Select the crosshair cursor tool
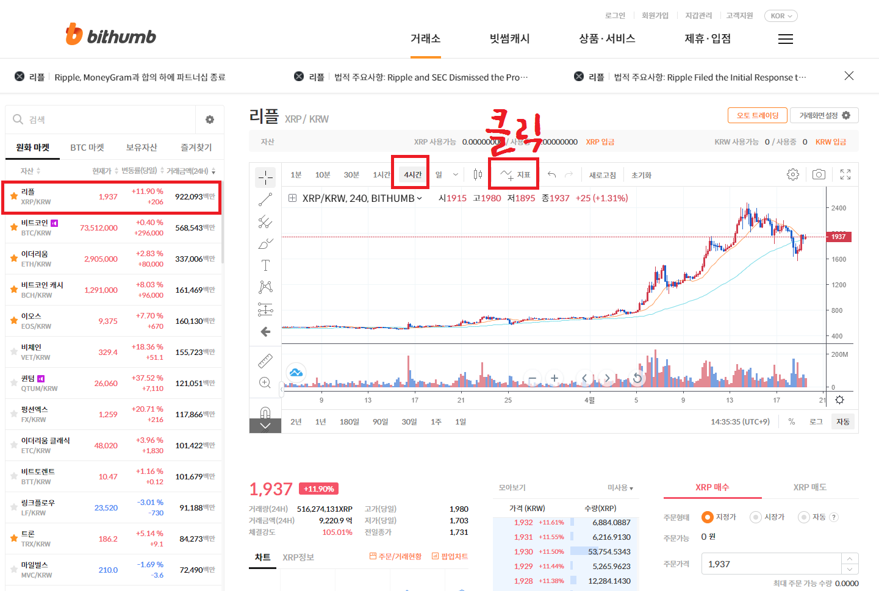This screenshot has width=879, height=591. click(265, 177)
